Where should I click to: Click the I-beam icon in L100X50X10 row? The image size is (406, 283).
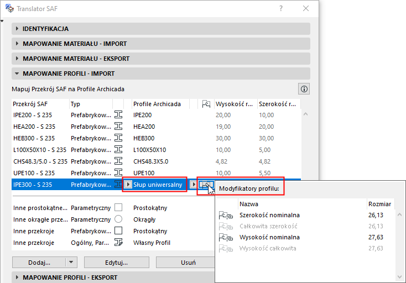pos(118,150)
